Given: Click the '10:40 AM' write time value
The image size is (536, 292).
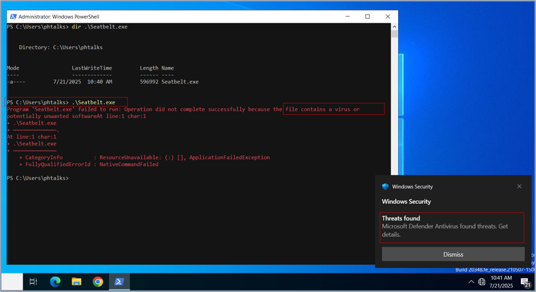Looking at the screenshot, I should 100,82.
